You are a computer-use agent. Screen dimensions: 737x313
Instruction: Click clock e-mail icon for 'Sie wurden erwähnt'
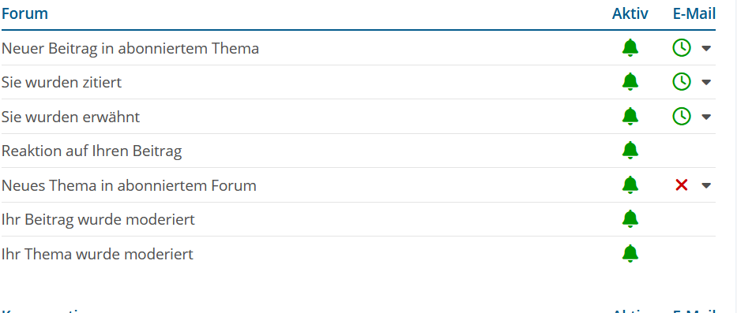(682, 117)
